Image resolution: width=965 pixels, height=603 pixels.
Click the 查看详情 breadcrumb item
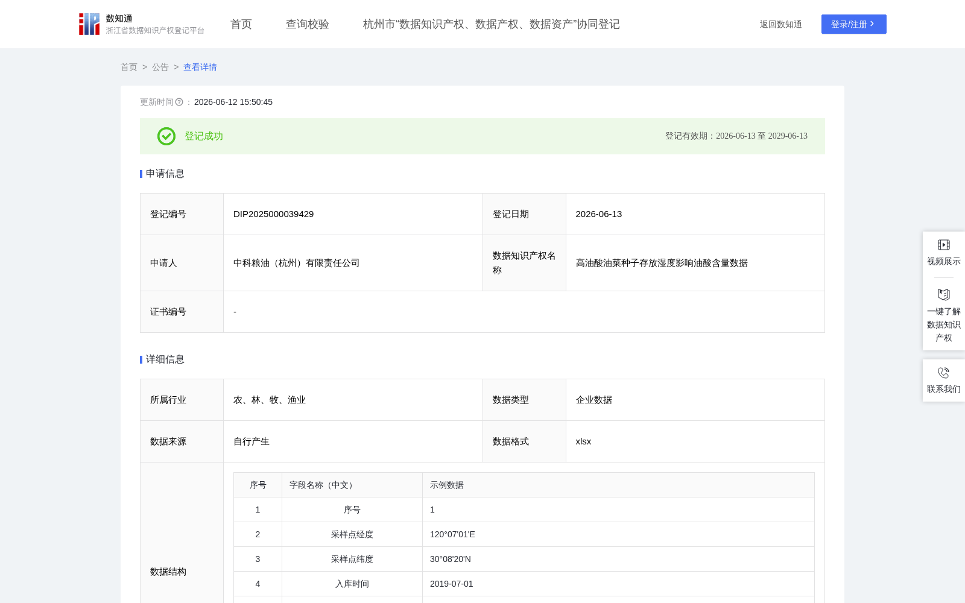pyautogui.click(x=200, y=67)
